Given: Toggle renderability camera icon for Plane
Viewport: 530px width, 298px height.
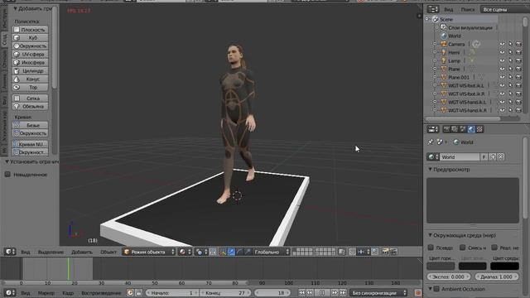Looking at the screenshot, I should coord(518,69).
